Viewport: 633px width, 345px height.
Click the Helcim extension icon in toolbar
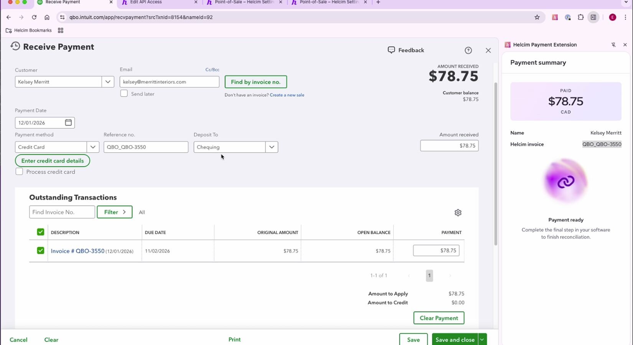(555, 17)
